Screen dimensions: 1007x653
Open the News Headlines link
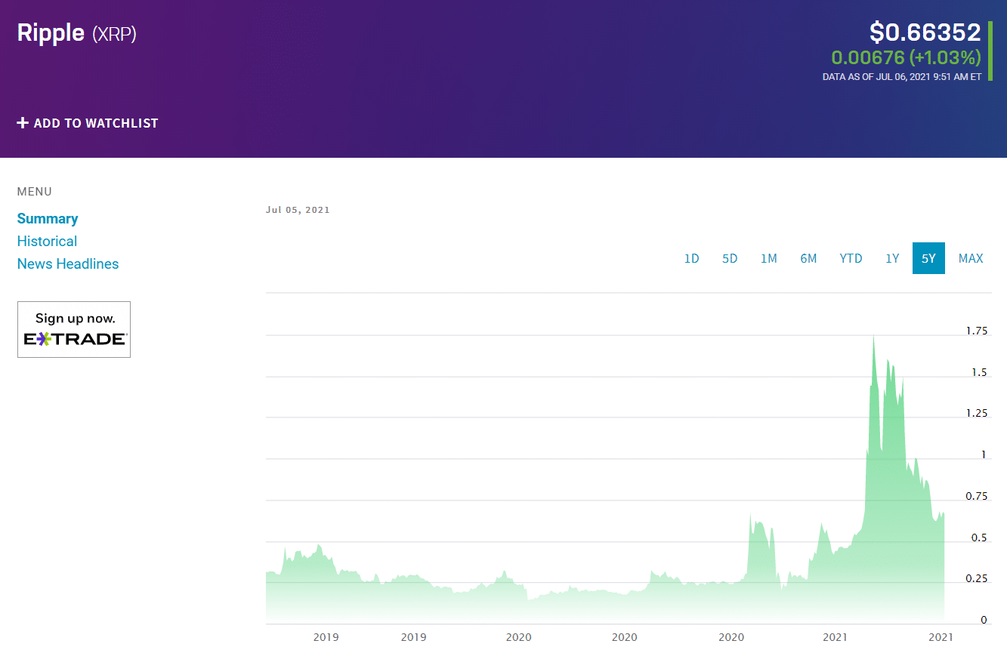68,264
